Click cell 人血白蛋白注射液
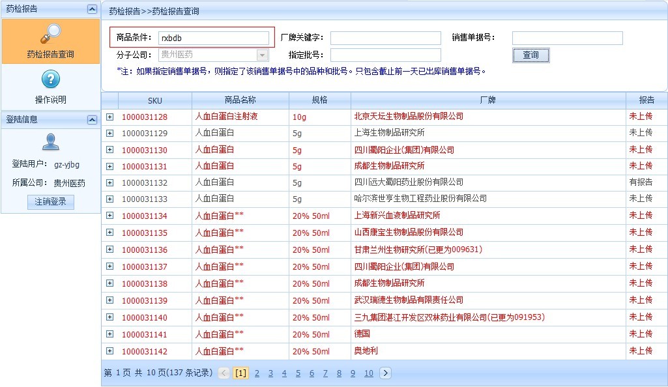The height and width of the screenshot is (387, 668). (x=227, y=116)
